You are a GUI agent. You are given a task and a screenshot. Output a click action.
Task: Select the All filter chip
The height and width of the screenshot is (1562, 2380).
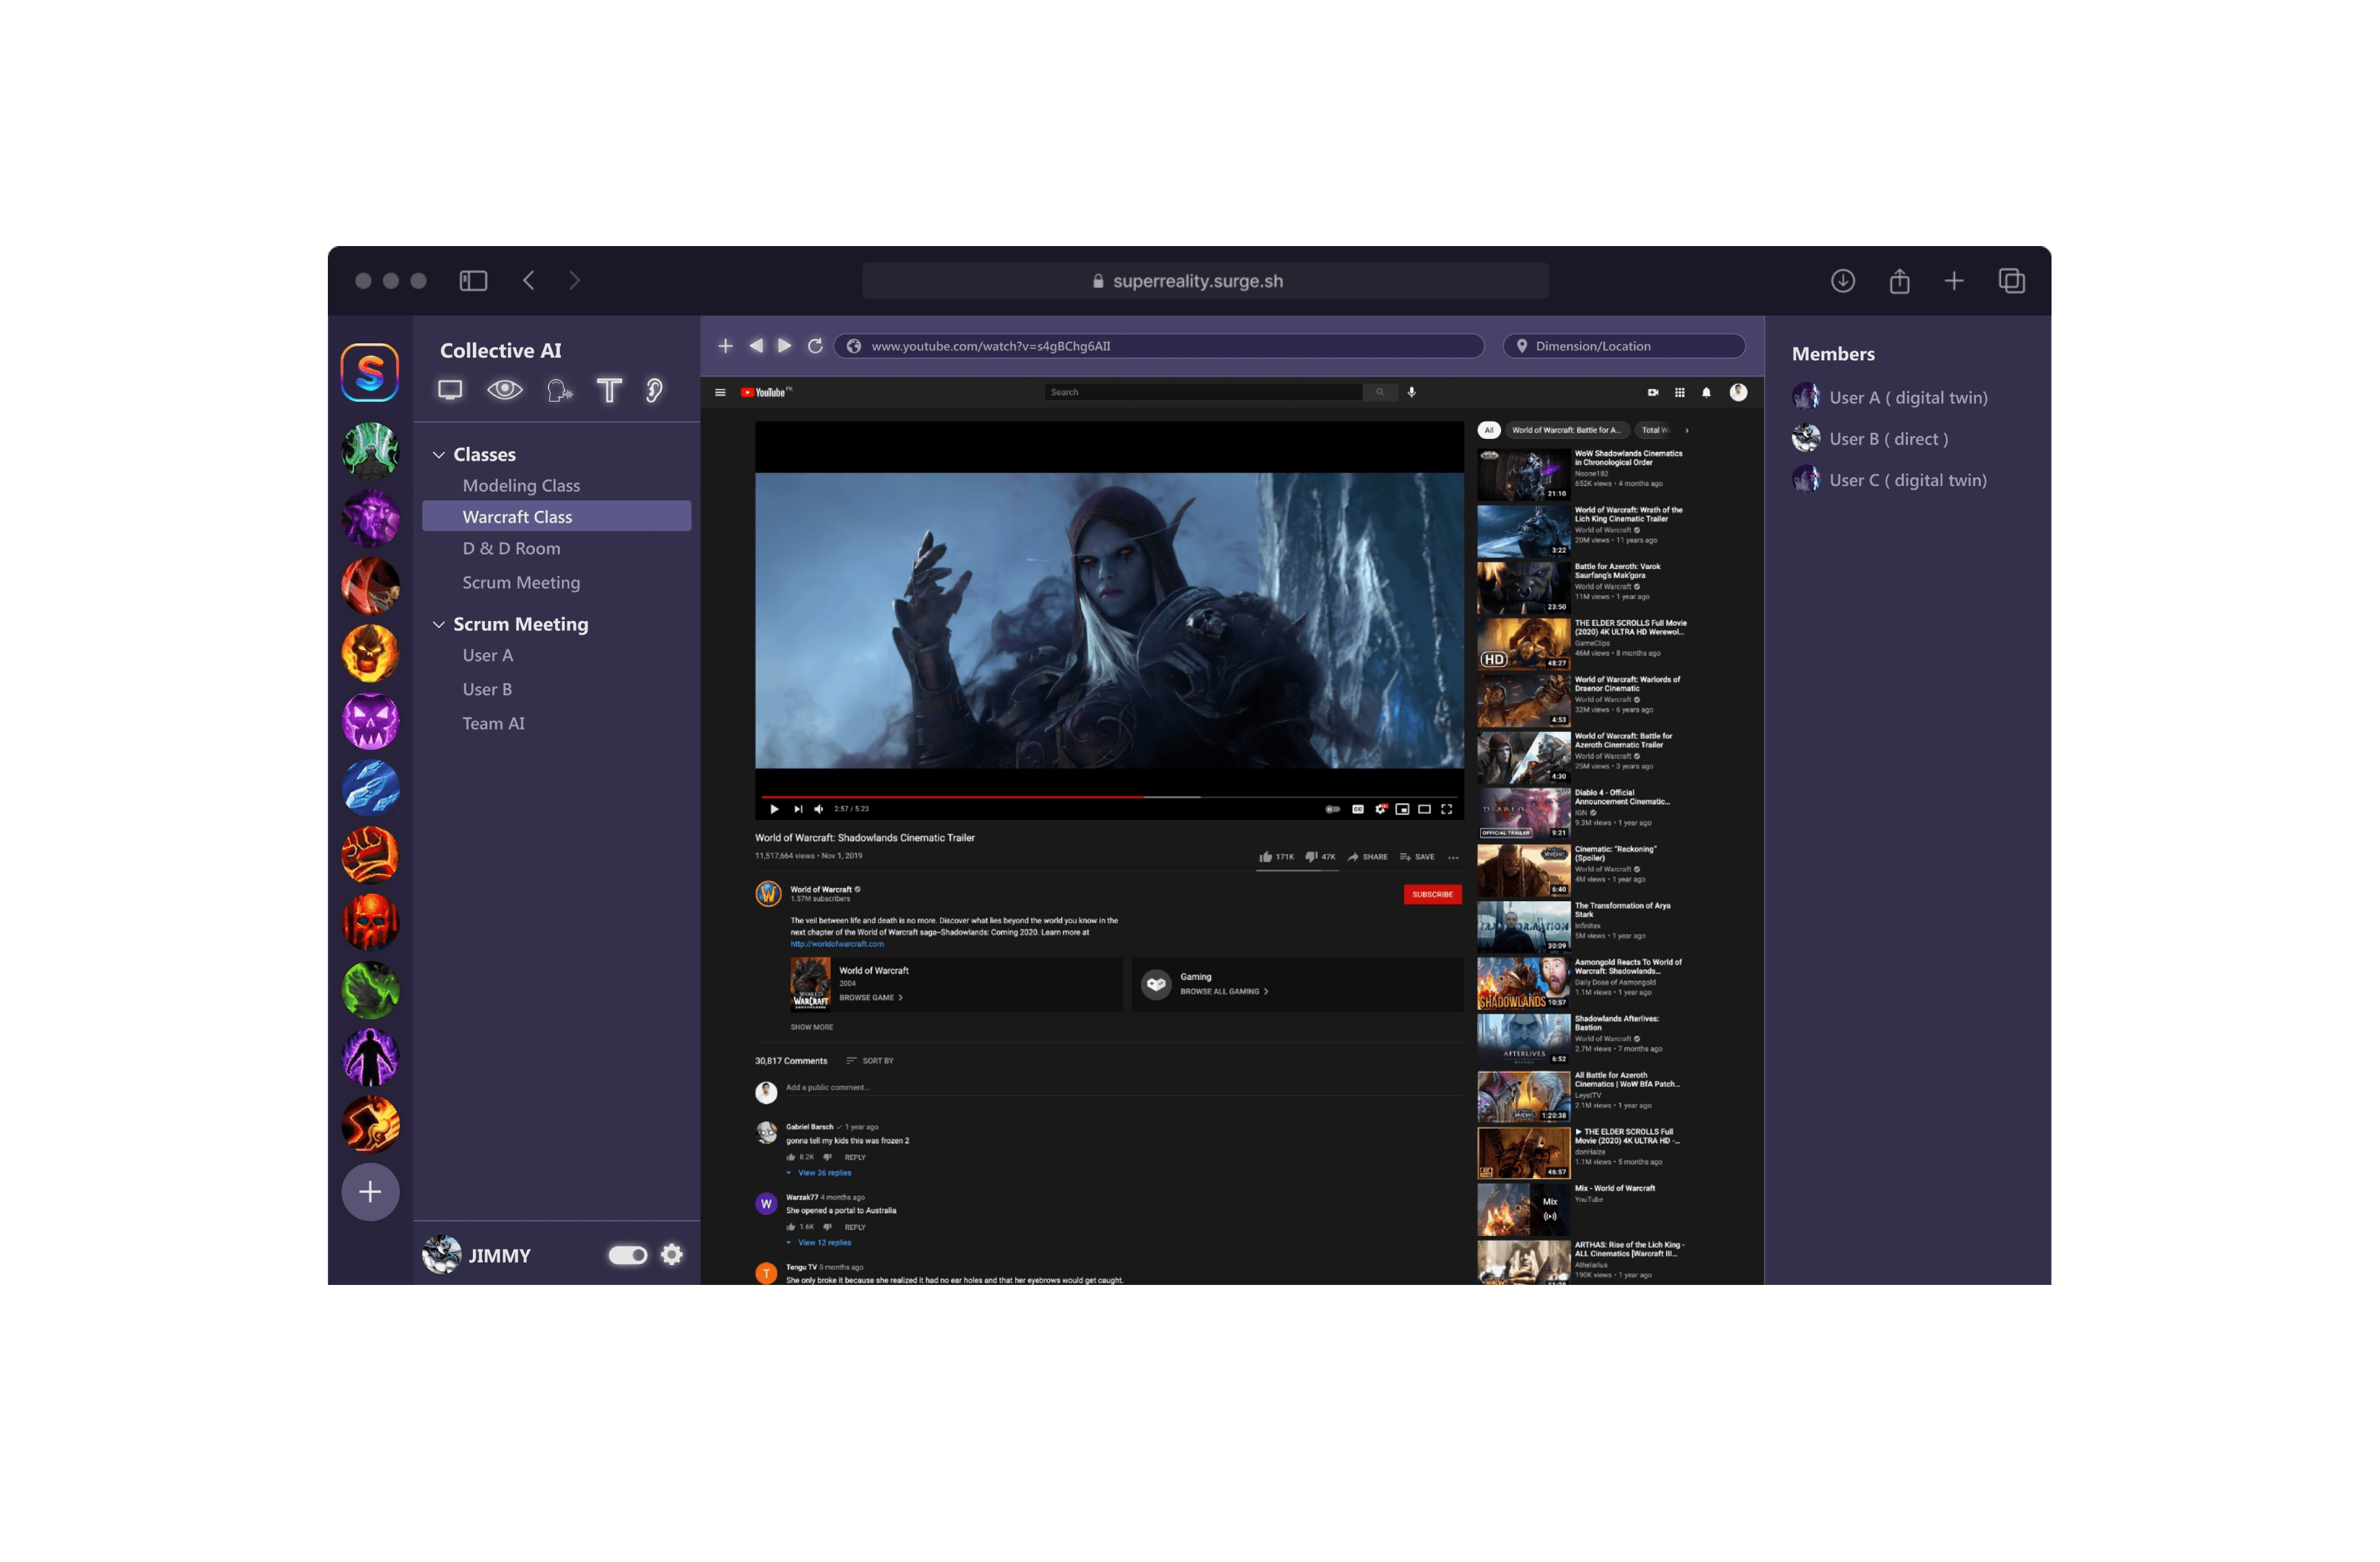point(1489,431)
